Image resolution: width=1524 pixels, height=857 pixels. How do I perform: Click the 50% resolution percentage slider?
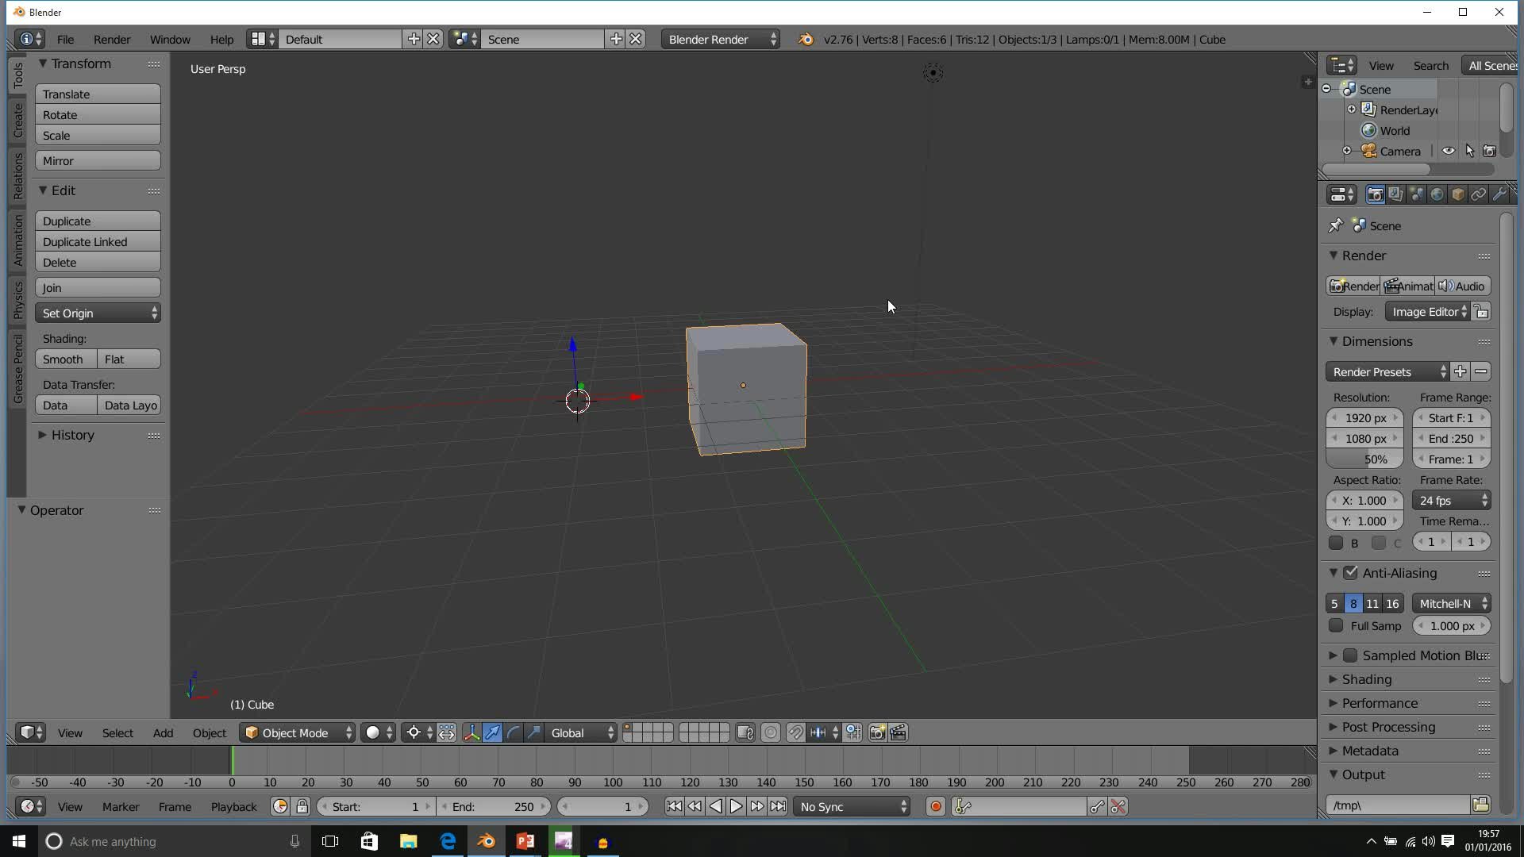click(x=1364, y=459)
